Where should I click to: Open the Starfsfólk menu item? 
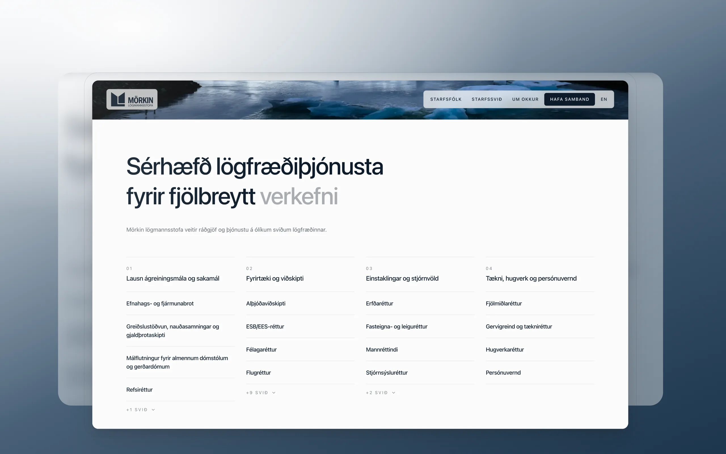tap(446, 99)
